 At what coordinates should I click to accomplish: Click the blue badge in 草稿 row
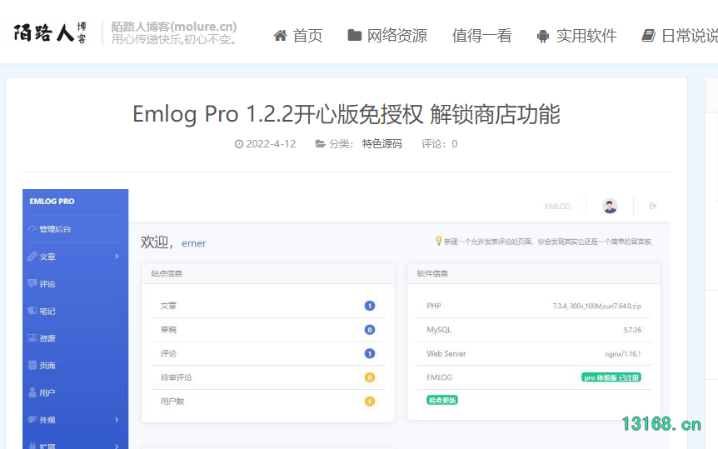370,329
